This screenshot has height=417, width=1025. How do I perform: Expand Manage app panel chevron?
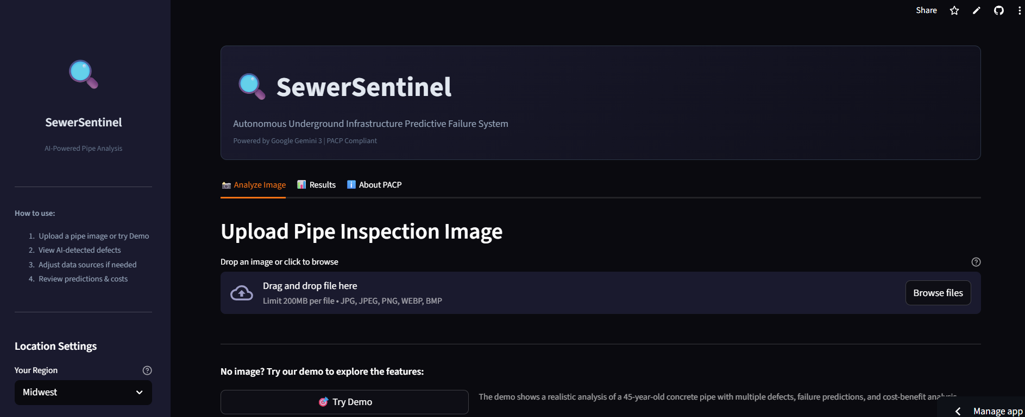958,411
